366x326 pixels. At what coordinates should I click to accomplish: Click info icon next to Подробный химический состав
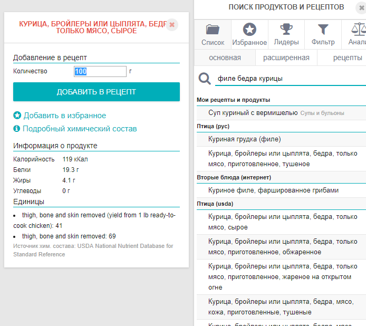pyautogui.click(x=16, y=128)
